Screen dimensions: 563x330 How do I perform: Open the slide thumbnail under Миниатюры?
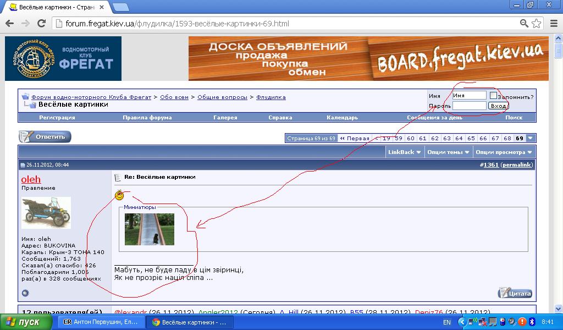[149, 229]
